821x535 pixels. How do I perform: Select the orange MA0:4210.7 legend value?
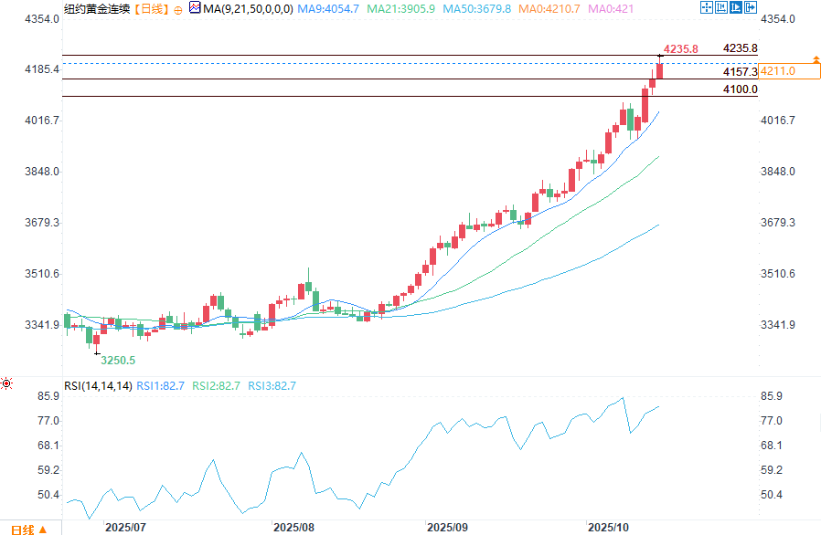549,9
